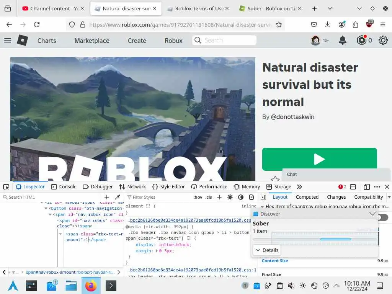
Task: Open the Chat panel bar
Action: [x=336, y=175]
